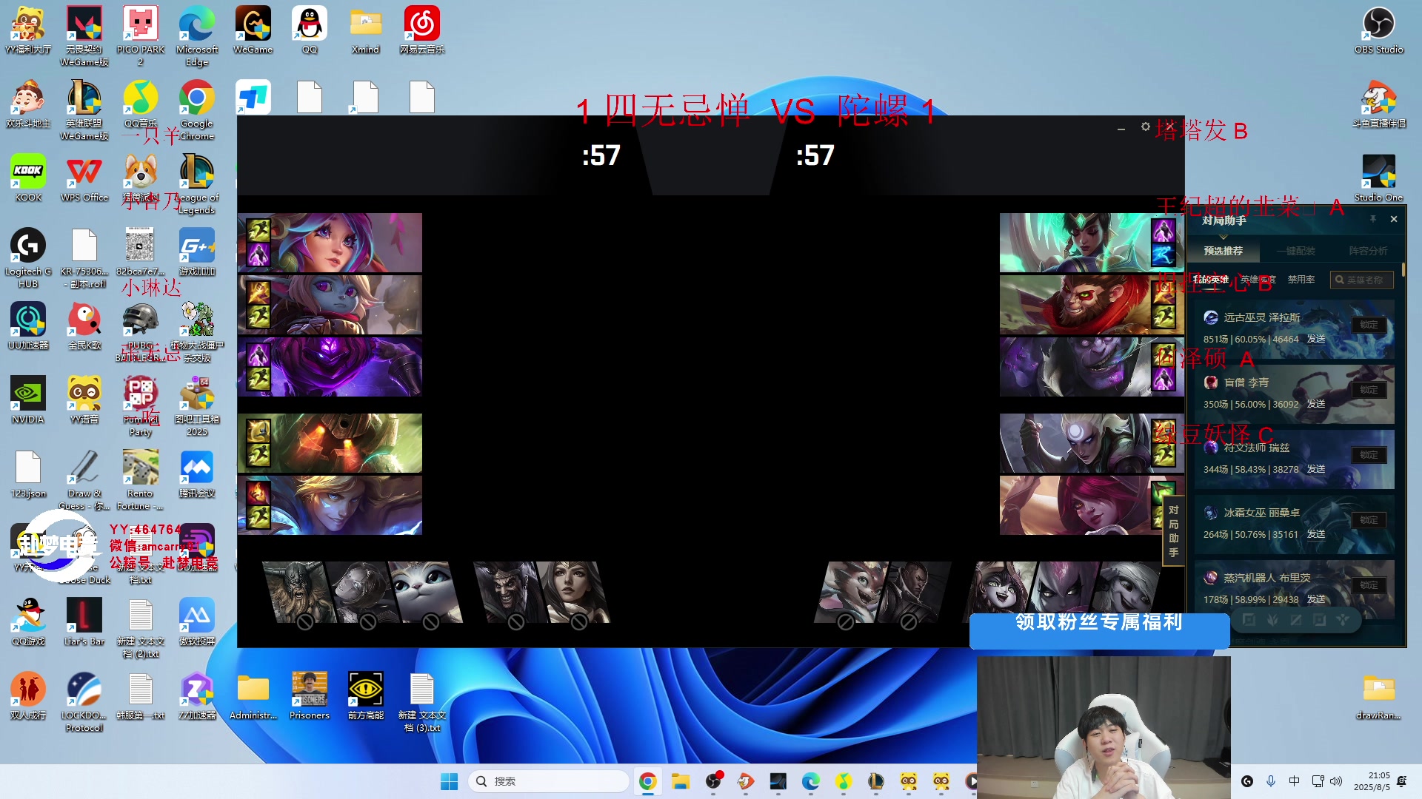
Task: Select support position filter icon in 对局助手
Action: point(1343,619)
